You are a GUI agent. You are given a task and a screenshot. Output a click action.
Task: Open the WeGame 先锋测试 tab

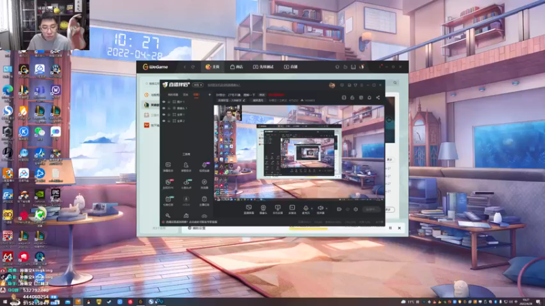pyautogui.click(x=264, y=67)
